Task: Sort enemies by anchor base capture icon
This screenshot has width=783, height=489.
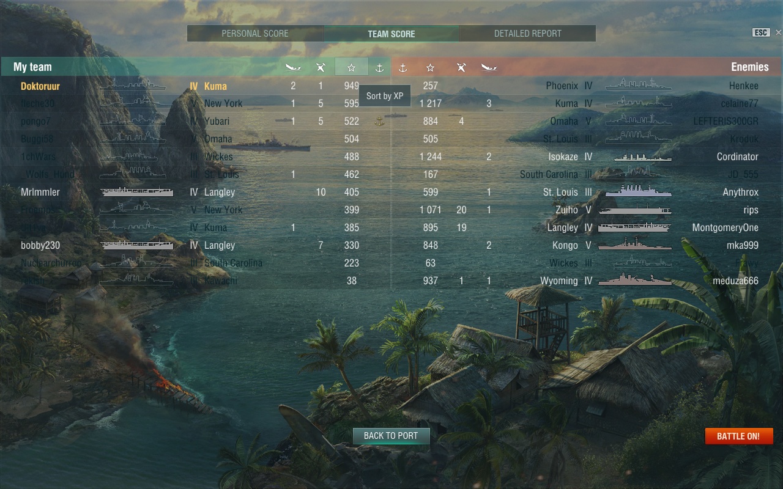Action: click(403, 67)
